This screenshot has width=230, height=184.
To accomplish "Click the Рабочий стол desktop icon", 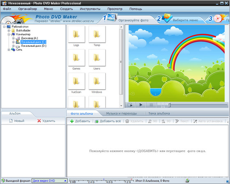I will tap(9, 27).
